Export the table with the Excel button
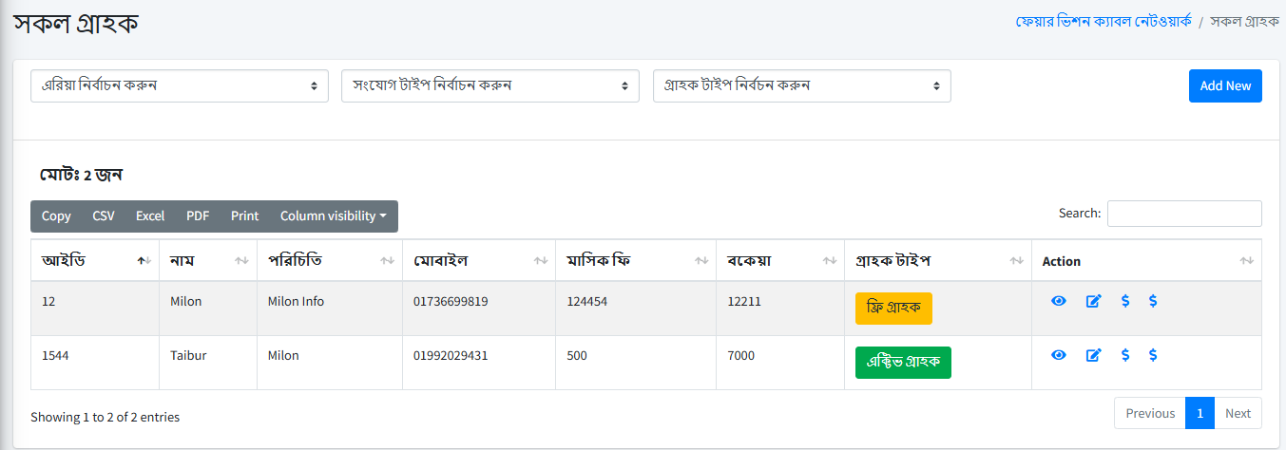Image resolution: width=1286 pixels, height=450 pixels. (150, 216)
